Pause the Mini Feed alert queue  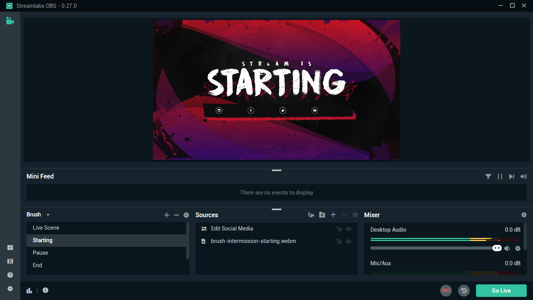[500, 177]
